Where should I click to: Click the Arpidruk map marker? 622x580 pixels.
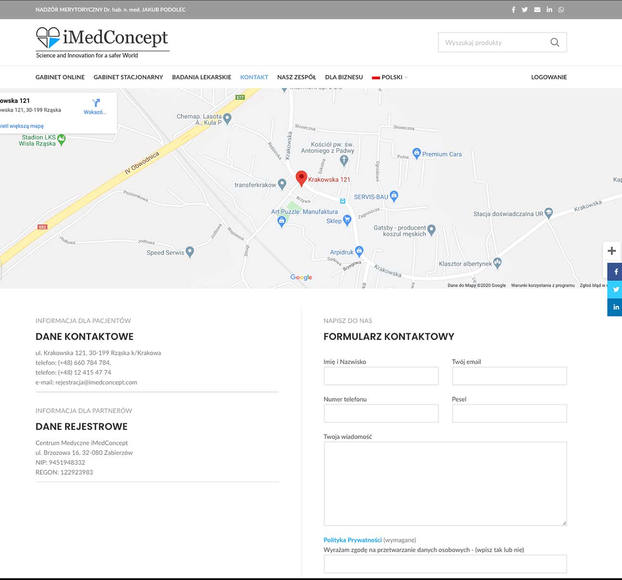[x=359, y=251]
